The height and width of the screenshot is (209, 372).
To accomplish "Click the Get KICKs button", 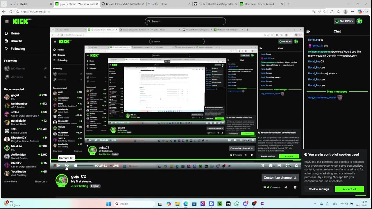I will coord(344,21).
